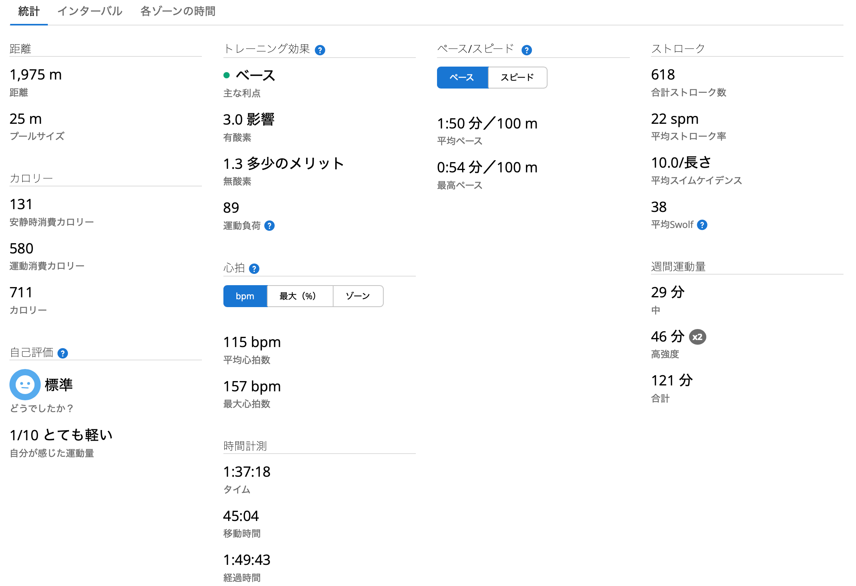
Task: Select the 平均ペース value 1:50分／100m
Action: [x=488, y=123]
